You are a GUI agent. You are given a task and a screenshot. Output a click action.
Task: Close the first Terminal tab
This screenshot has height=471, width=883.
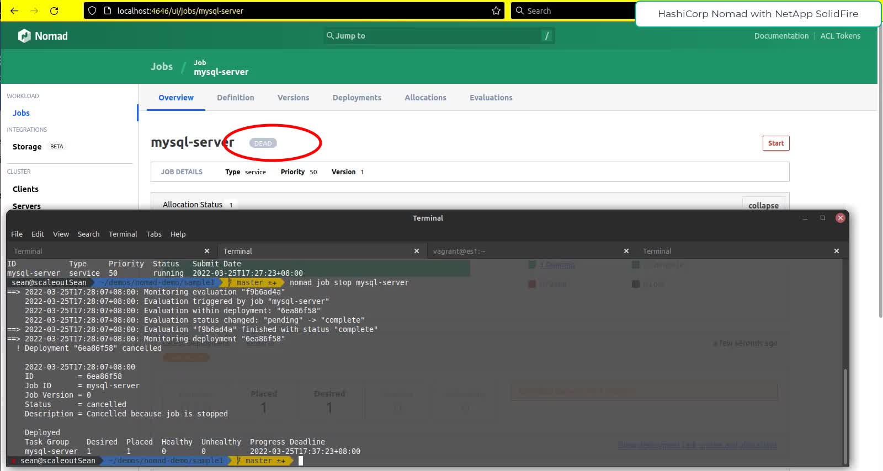pyautogui.click(x=207, y=251)
